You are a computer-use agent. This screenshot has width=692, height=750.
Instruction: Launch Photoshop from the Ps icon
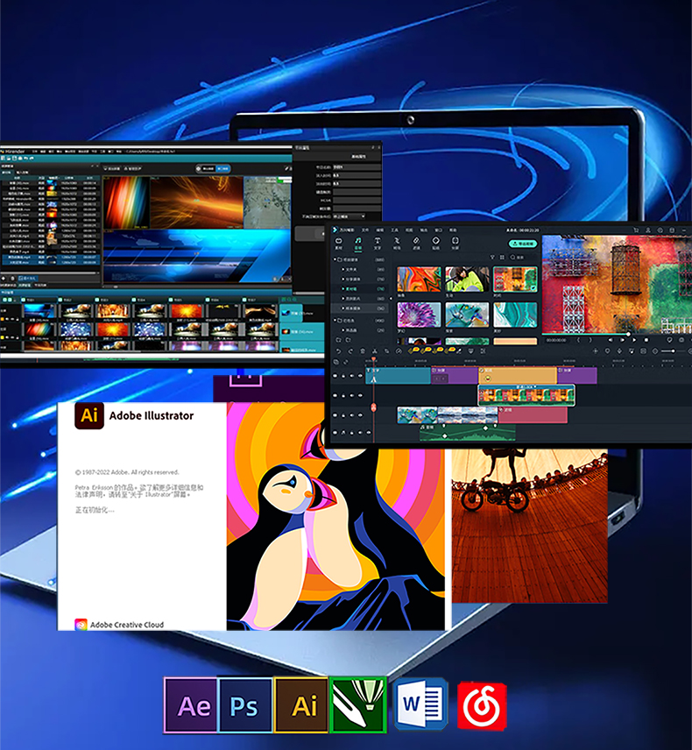[245, 704]
